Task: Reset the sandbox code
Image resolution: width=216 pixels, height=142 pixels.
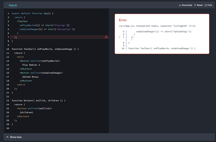Action: [198, 5]
